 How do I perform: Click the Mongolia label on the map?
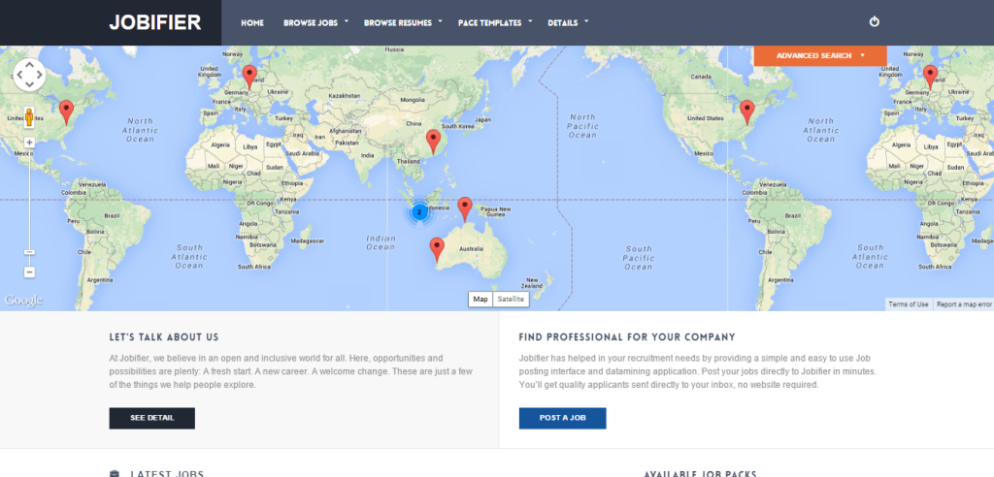[x=412, y=100]
